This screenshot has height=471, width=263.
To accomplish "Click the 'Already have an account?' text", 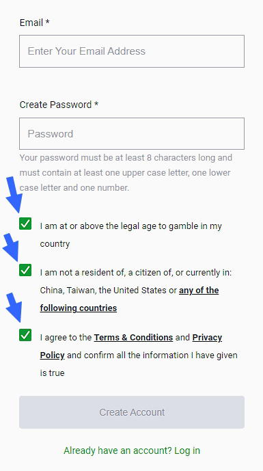I will point(117,450).
